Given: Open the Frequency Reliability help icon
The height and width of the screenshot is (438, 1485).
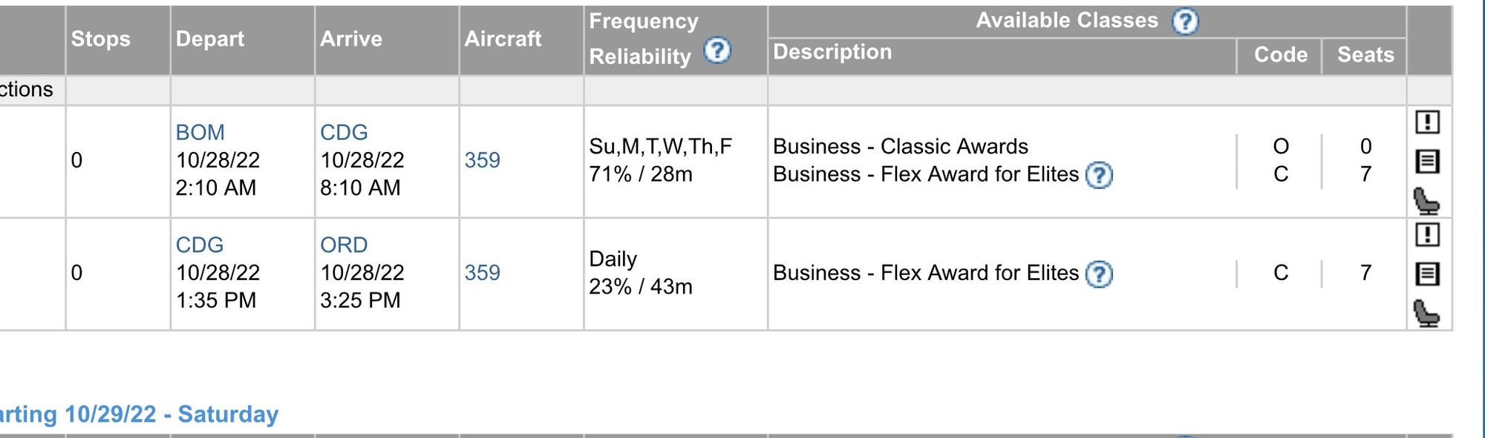Looking at the screenshot, I should 717,50.
